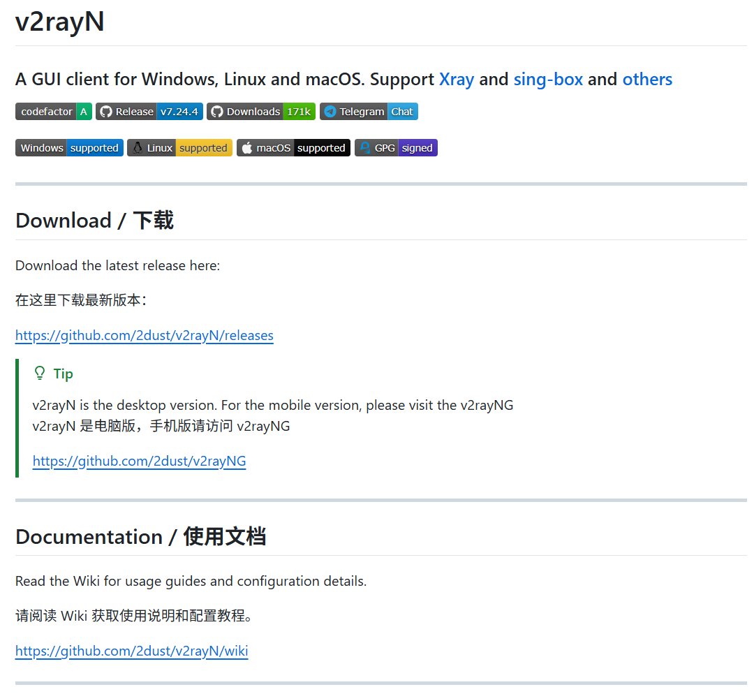Click the codefactor A badge
The width and height of the screenshot is (754, 694).
click(53, 112)
